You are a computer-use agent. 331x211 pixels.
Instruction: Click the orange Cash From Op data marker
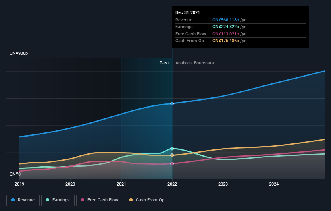click(x=172, y=155)
